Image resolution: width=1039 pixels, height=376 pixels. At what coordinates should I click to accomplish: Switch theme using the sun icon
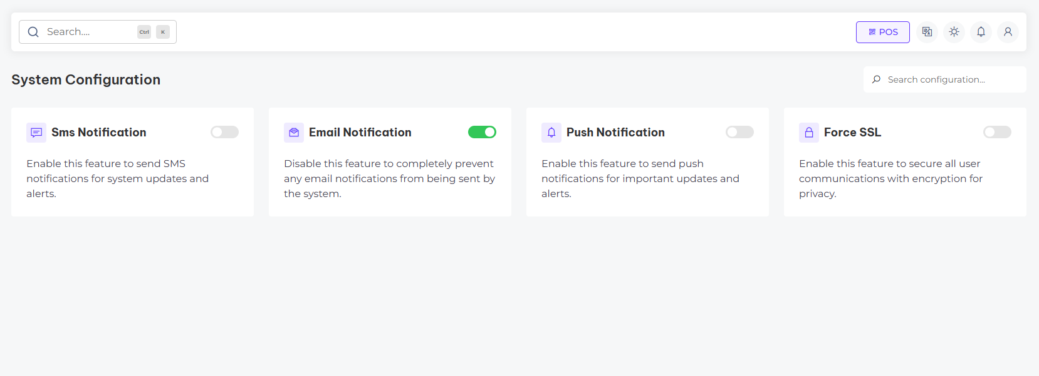[x=954, y=32]
